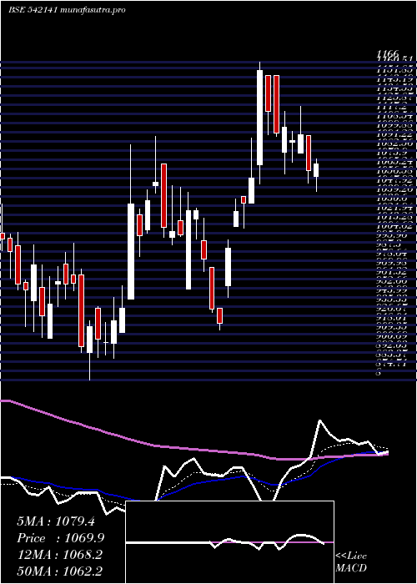Click the 'Price : 1069.9' value
This screenshot has height=584, width=417.
pos(61,538)
